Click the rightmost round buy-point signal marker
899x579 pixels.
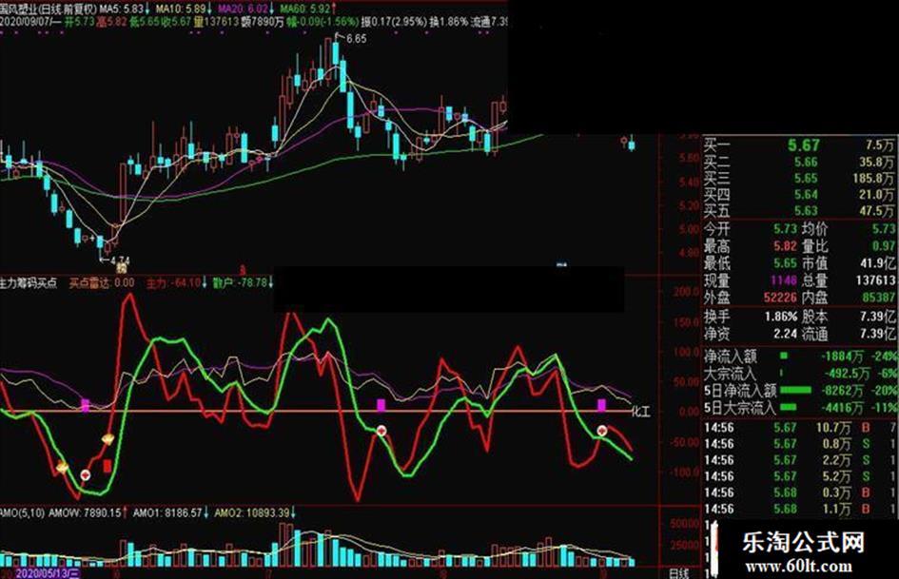tap(601, 431)
